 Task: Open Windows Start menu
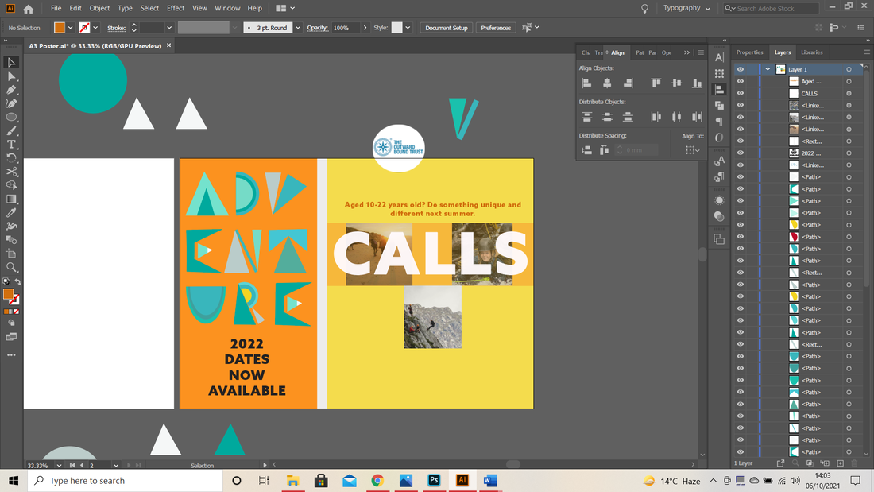[x=14, y=481]
